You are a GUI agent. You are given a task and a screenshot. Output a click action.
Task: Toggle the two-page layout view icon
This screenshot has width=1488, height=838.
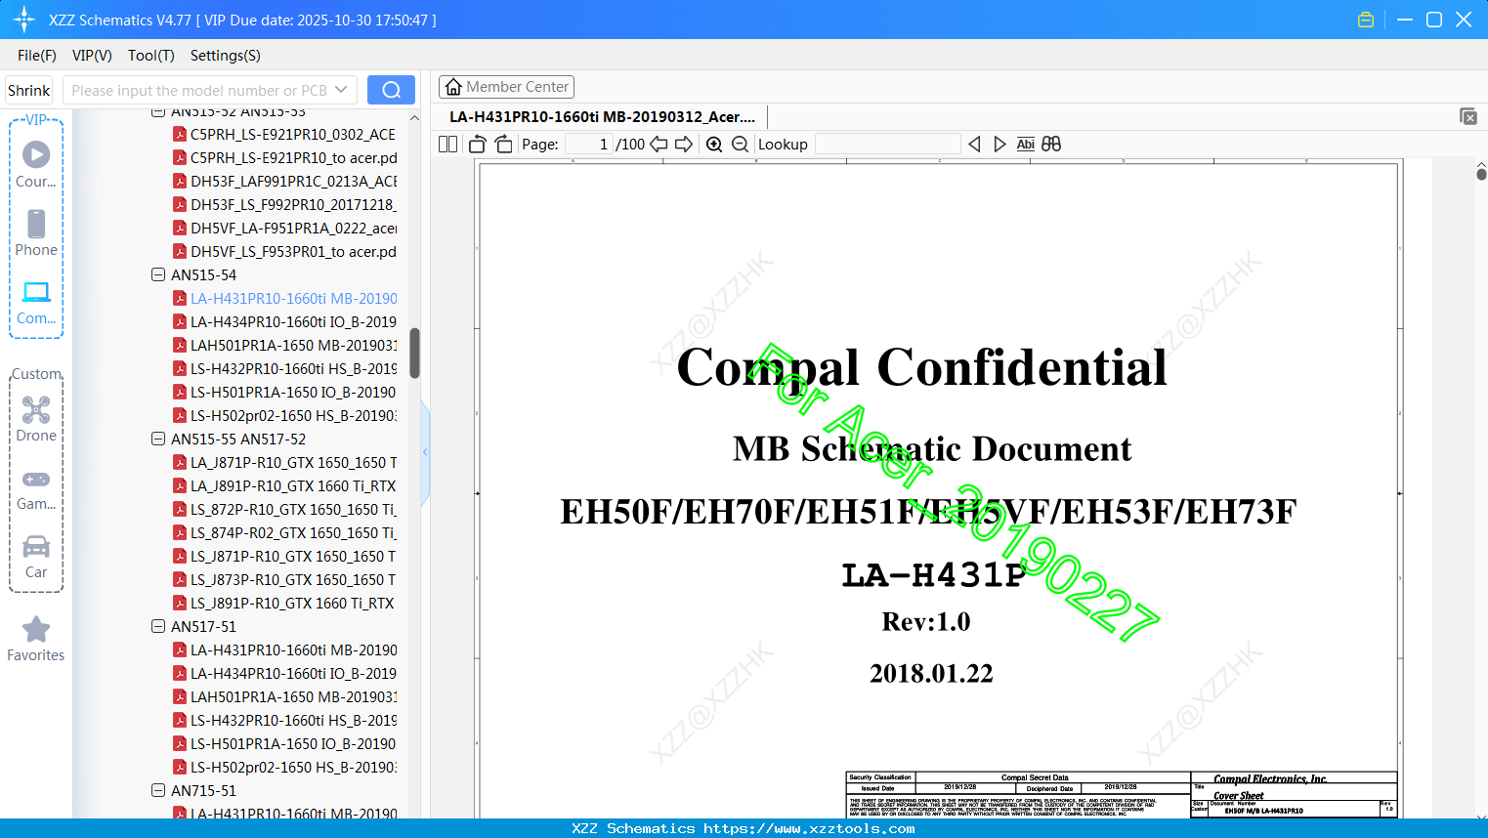pyautogui.click(x=447, y=145)
